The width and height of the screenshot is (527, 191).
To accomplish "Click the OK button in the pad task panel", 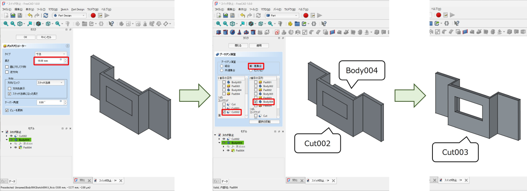I will (25, 37).
